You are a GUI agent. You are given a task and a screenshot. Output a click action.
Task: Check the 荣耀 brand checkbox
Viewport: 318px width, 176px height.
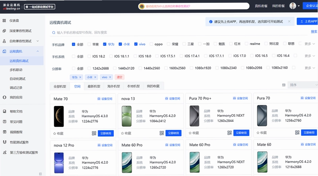coord(169,44)
